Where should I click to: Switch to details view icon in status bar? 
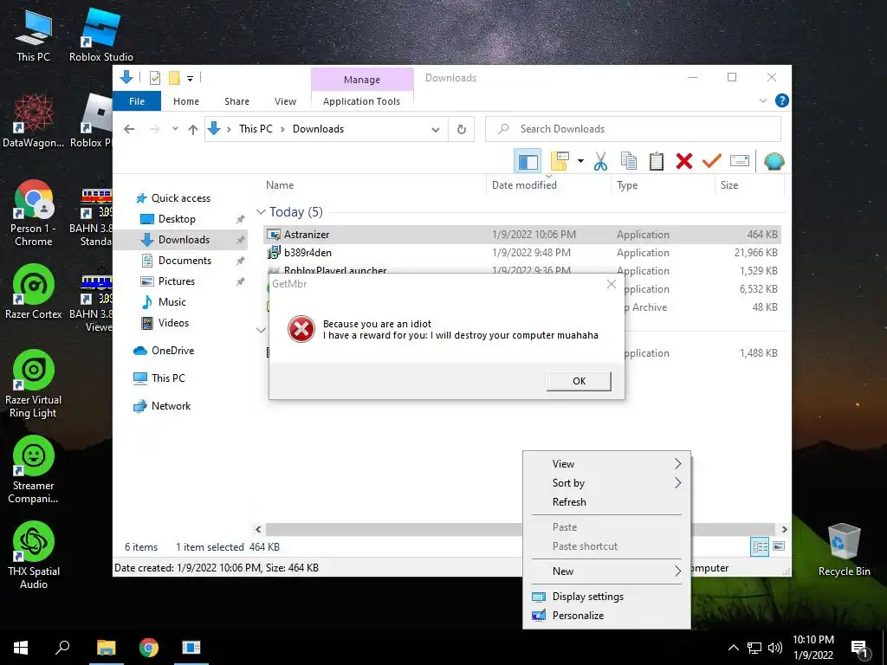coord(760,546)
